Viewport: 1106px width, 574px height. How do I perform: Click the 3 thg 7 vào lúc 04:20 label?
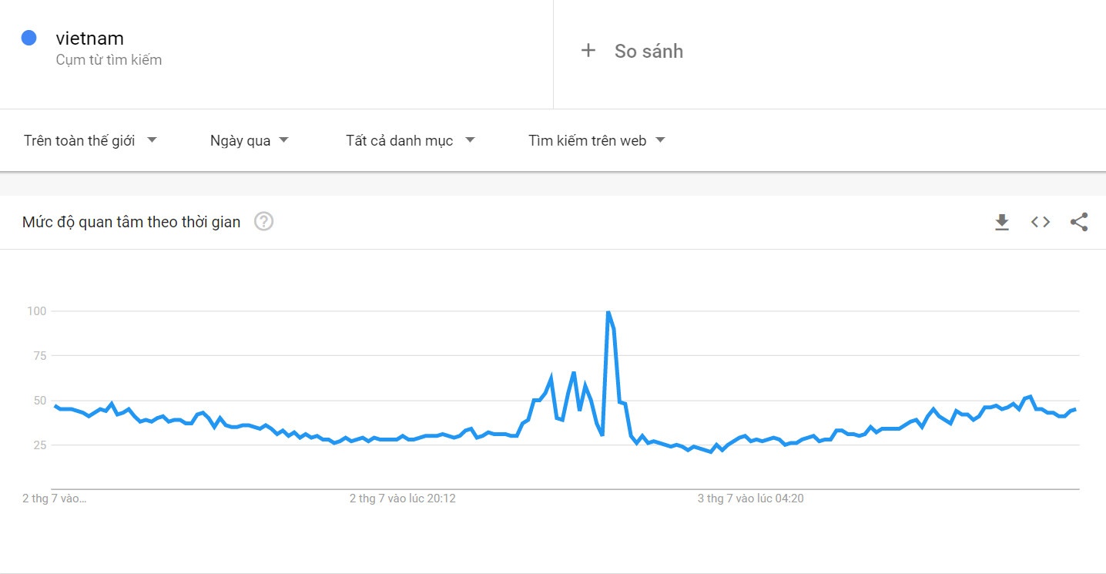(x=751, y=498)
